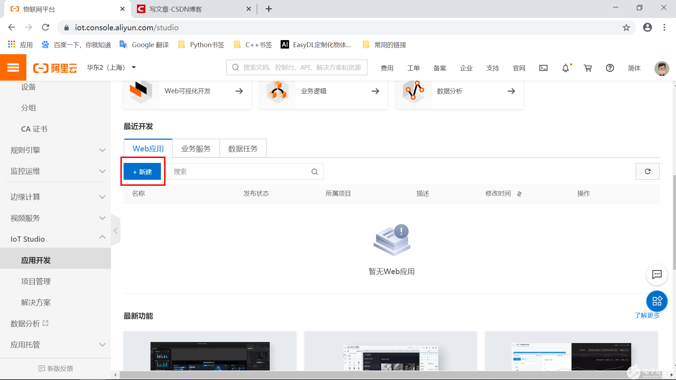Open the Aliyun hamburger menu
This screenshot has height=380, width=676.
13,68
